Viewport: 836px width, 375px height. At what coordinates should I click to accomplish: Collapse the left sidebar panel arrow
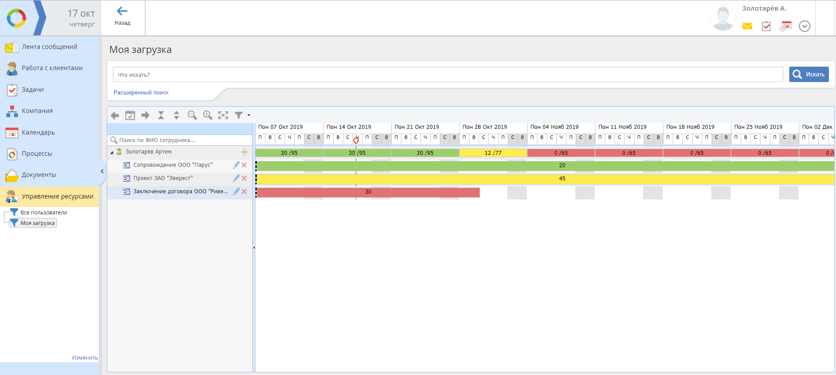pyautogui.click(x=102, y=171)
